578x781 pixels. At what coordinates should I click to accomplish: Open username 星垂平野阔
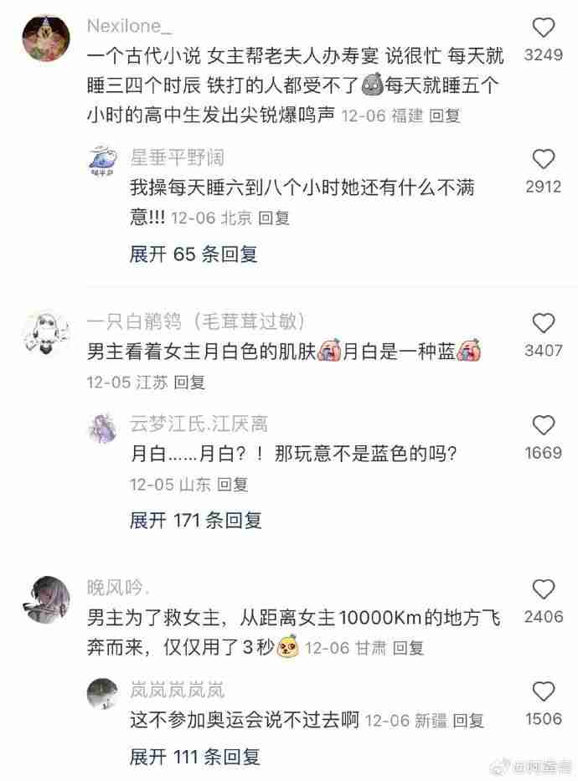click(x=177, y=157)
